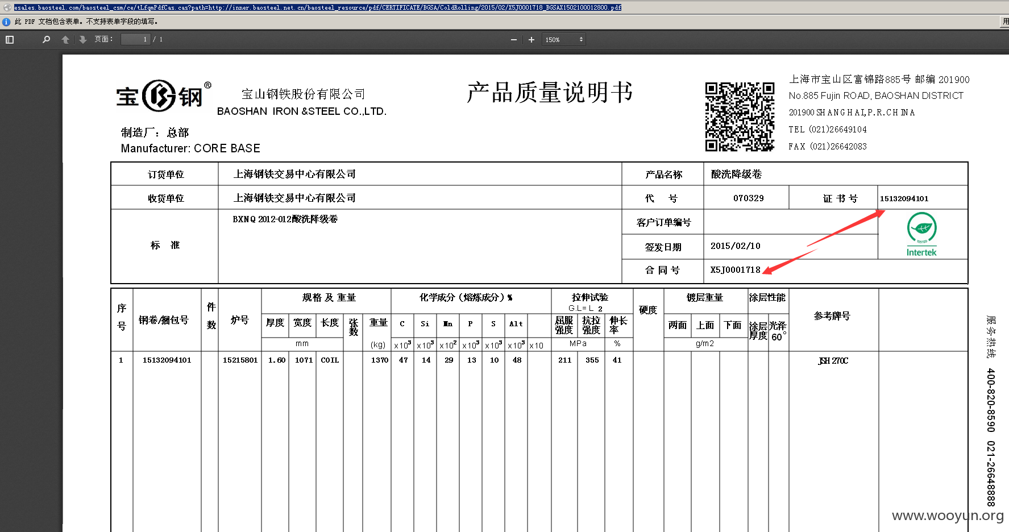This screenshot has height=532, width=1009.
Task: Select the URL in the address bar
Action: click(318, 7)
